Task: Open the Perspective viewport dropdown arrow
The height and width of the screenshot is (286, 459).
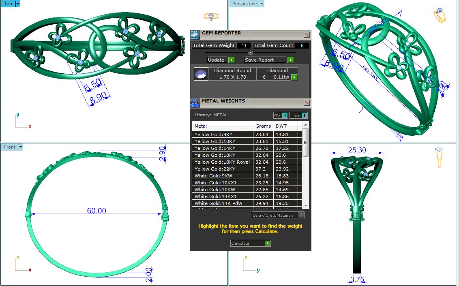Action: 262,4
